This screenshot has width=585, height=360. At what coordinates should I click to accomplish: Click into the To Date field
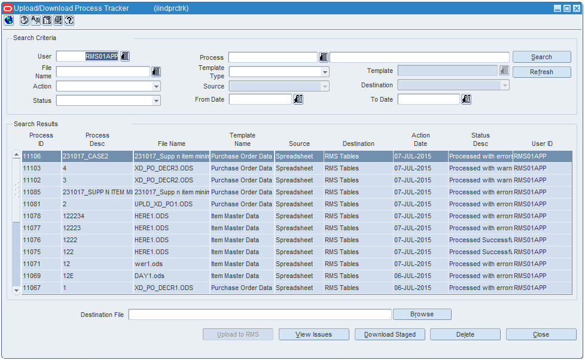tap(429, 99)
